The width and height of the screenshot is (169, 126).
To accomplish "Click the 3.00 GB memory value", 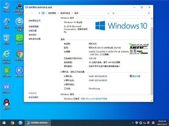I will 92,58.
